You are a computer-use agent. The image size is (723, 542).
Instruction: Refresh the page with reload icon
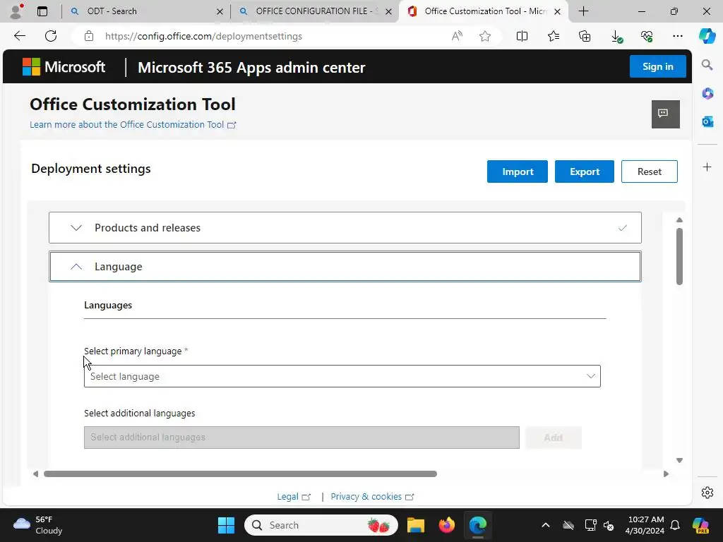[51, 36]
